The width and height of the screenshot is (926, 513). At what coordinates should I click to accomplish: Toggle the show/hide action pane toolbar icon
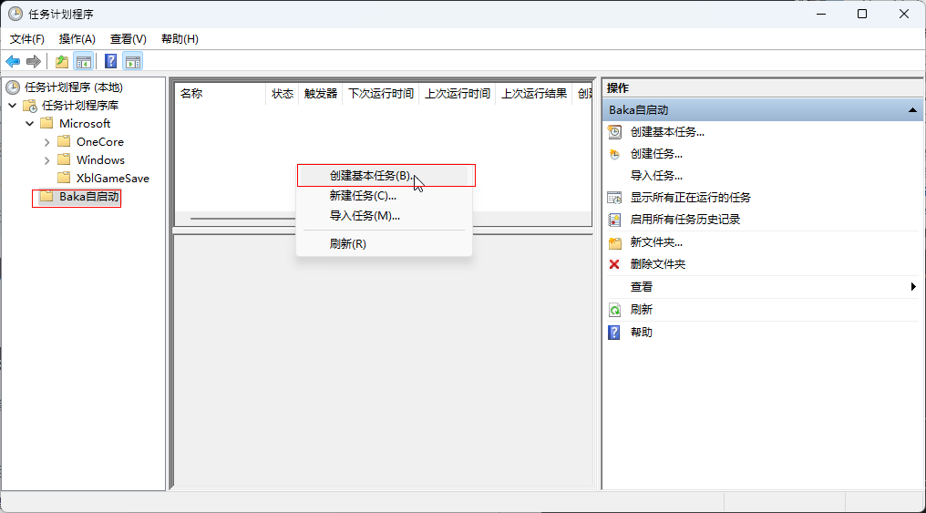(133, 61)
